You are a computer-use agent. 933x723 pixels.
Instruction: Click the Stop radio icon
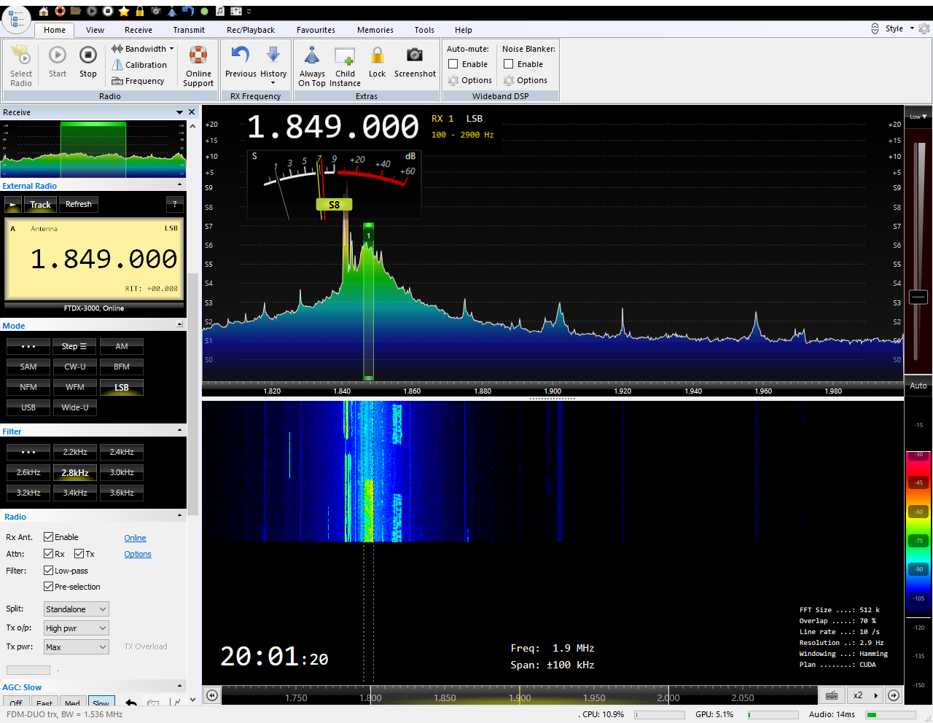click(x=87, y=56)
